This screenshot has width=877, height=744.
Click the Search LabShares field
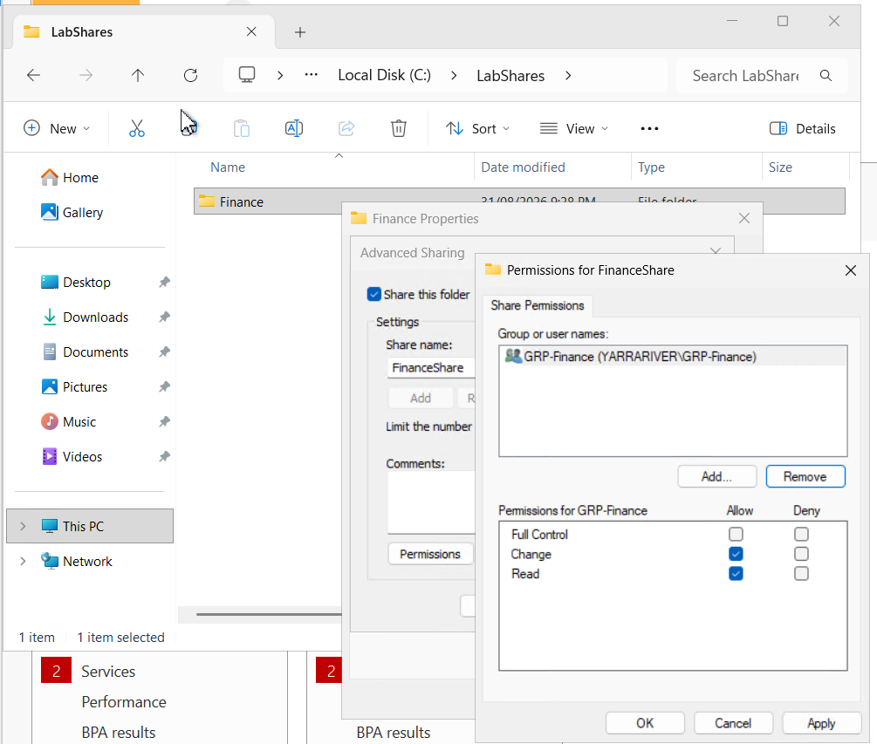(745, 76)
